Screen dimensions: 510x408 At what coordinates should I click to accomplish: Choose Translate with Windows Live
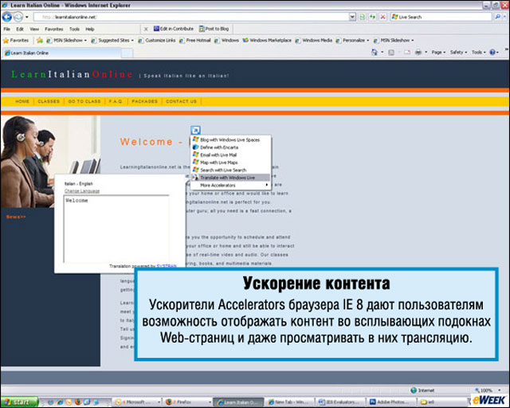[230, 178]
